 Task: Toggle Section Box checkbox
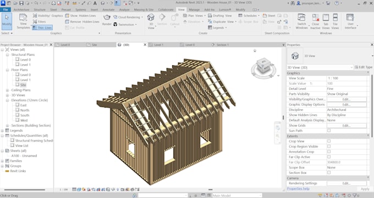pos(329,173)
